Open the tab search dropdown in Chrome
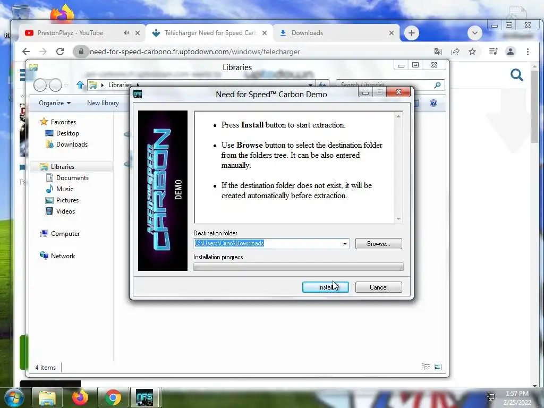The image size is (544, 408). click(x=474, y=33)
